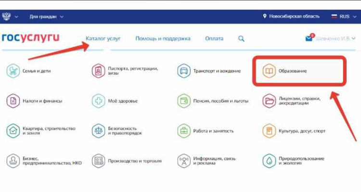
Task: Expand the Шевченко И.В. user menu
Action: [x=335, y=38]
